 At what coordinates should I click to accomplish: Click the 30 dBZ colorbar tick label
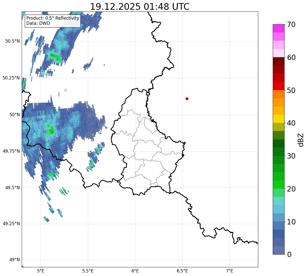point(291,156)
